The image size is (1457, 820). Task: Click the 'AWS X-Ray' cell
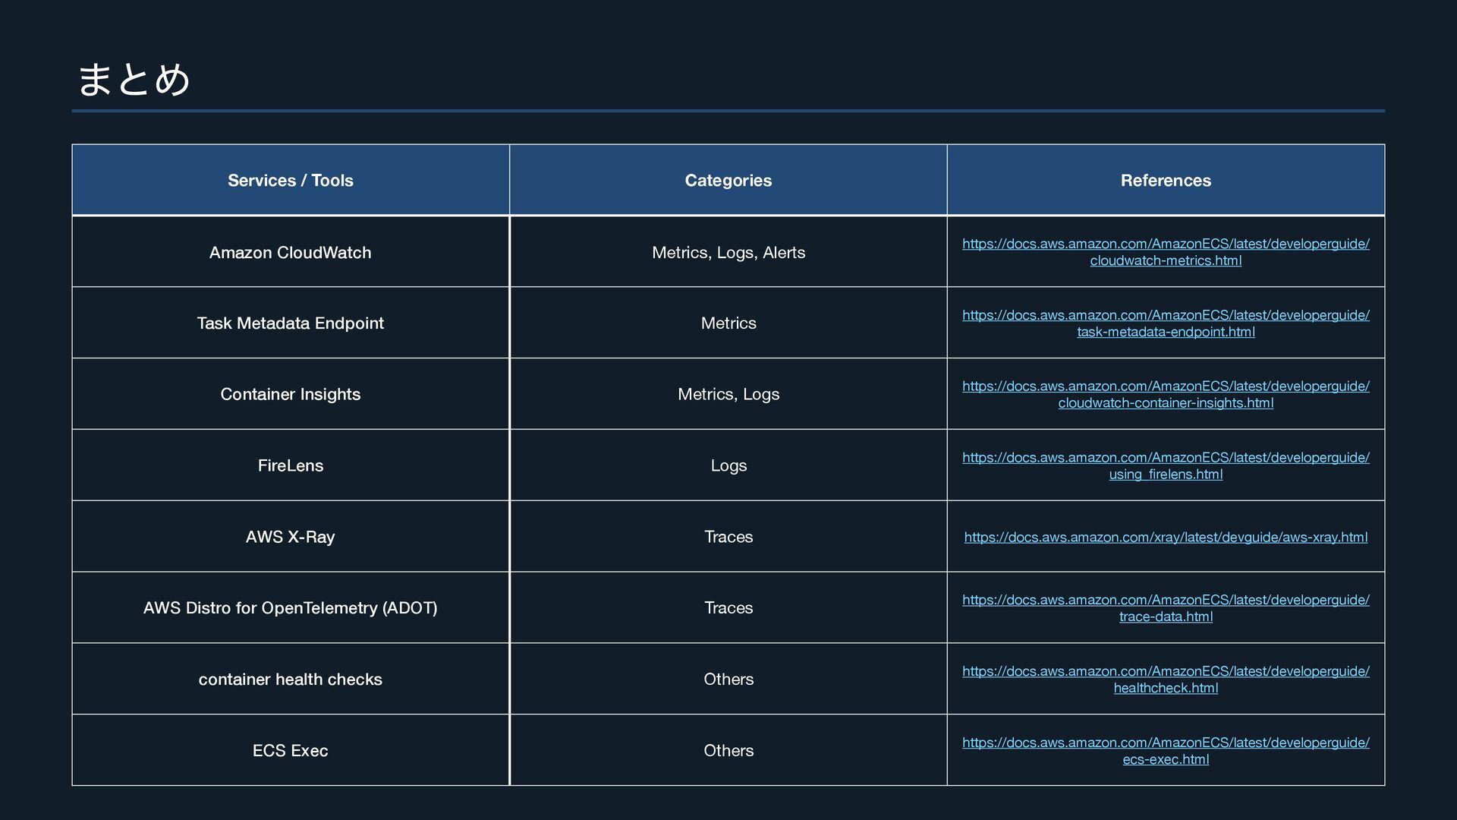tap(291, 537)
